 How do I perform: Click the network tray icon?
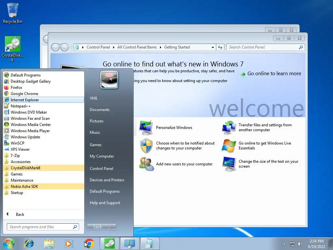(292, 244)
